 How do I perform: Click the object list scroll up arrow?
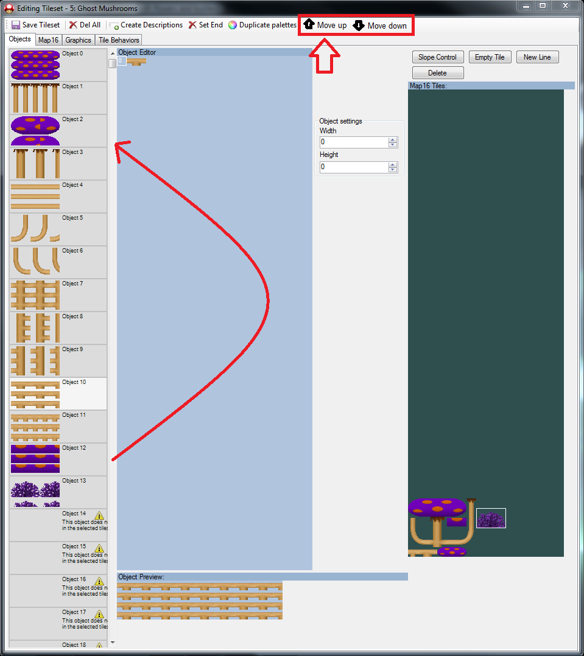click(x=112, y=54)
